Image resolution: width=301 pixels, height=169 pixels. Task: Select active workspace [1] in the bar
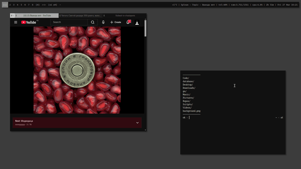[x=5, y=5]
